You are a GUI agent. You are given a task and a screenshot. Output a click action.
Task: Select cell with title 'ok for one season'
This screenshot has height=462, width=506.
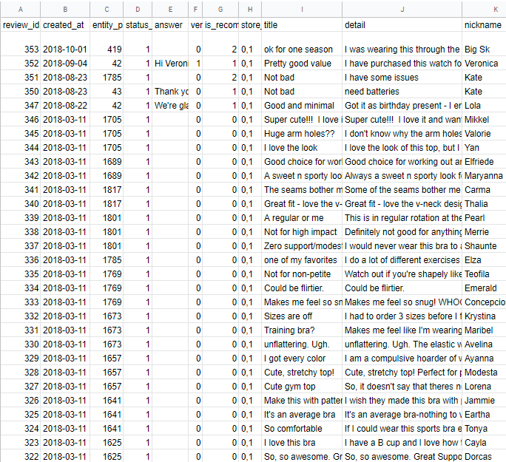[302, 50]
